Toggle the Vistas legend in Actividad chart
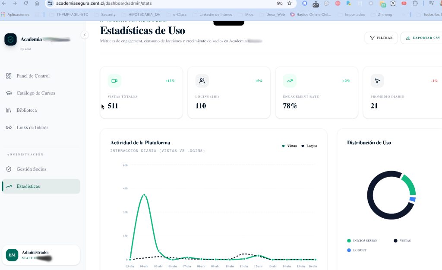Viewport: 442px width, 270px height. (x=288, y=146)
